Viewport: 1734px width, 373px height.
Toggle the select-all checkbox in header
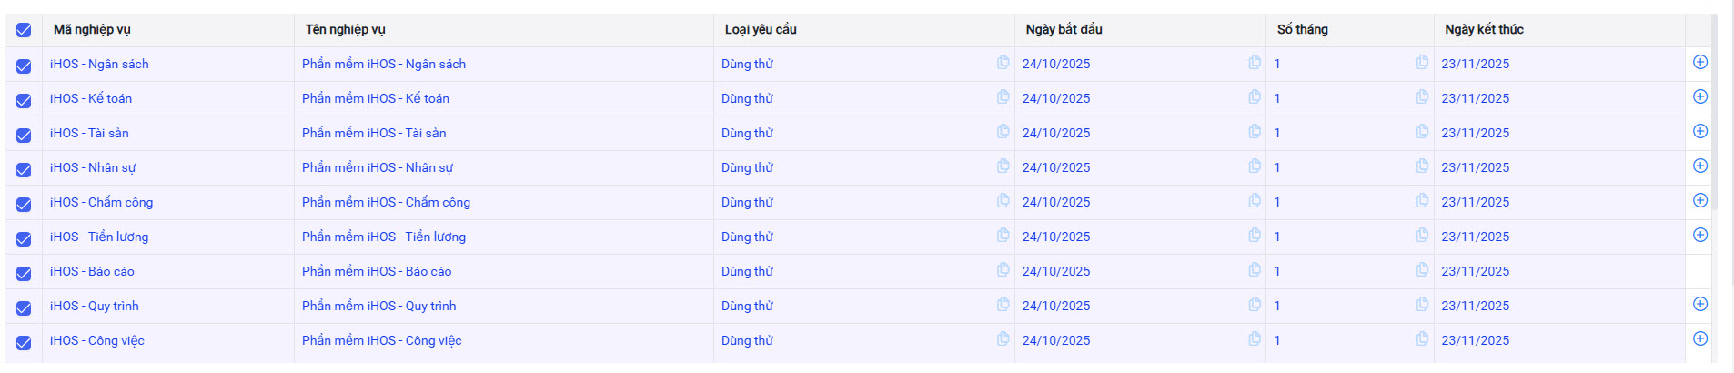(24, 30)
